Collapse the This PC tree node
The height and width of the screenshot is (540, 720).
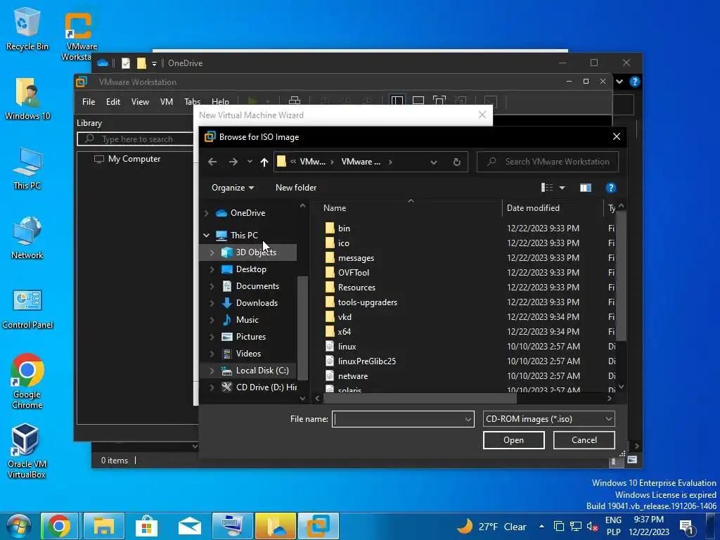pos(207,235)
